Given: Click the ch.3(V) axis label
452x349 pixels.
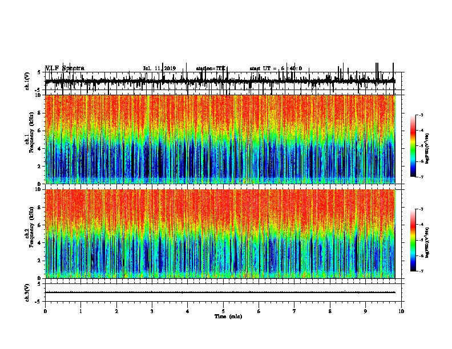Looking at the screenshot, I should (27, 293).
